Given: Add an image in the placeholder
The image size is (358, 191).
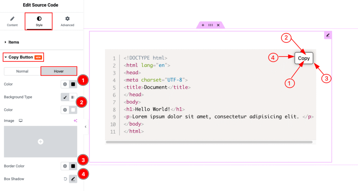Looking at the screenshot, I should 41,142.
